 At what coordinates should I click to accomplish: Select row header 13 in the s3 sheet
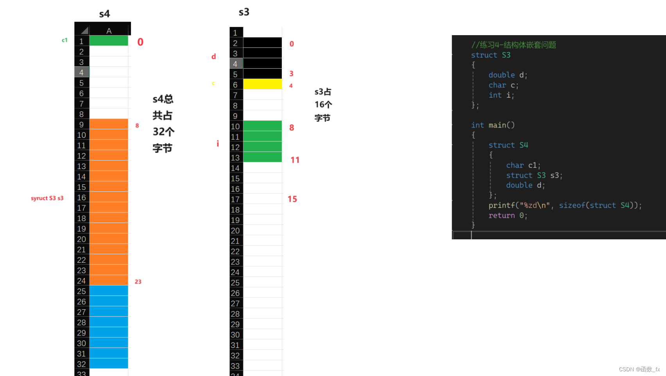pos(236,157)
